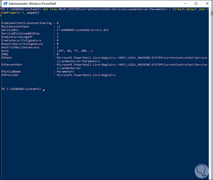Viewport: 213px width, 180px height.
Task: Click the 'PSChildName' property name
Action: click(x=11, y=72)
